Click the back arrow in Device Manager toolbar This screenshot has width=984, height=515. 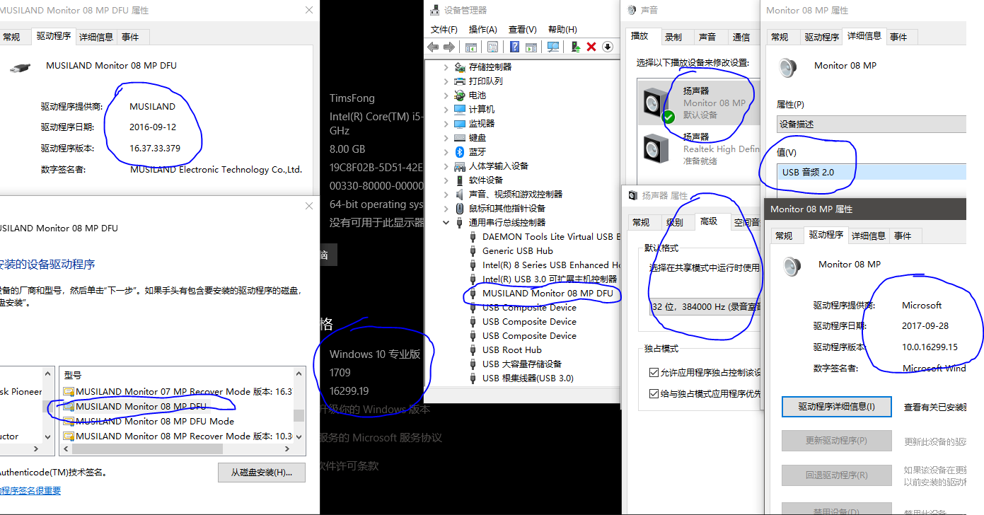pyautogui.click(x=433, y=47)
